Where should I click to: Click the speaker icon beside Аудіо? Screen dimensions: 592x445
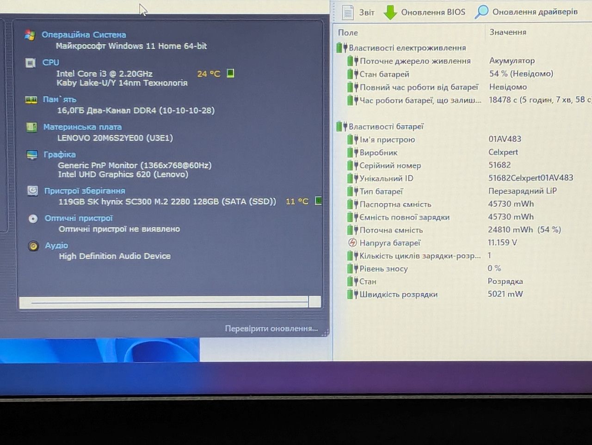point(33,246)
